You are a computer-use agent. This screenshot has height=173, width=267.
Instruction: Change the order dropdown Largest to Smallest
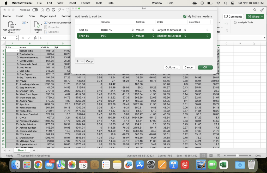171,30
